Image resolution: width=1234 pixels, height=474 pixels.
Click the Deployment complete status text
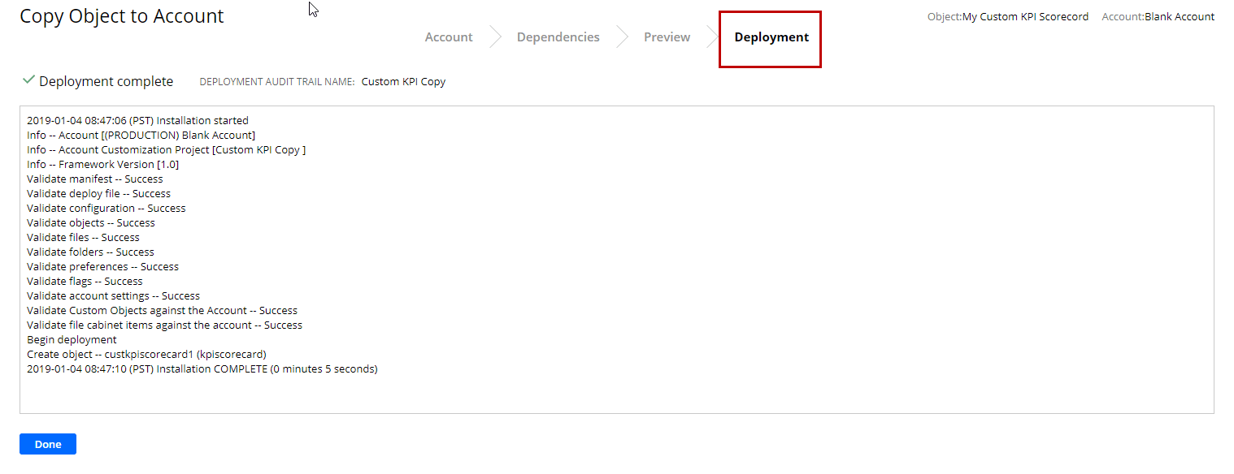tap(106, 81)
